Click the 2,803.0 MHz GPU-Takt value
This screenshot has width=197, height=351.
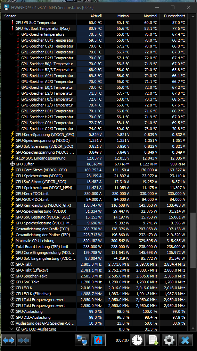(x=91, y=264)
